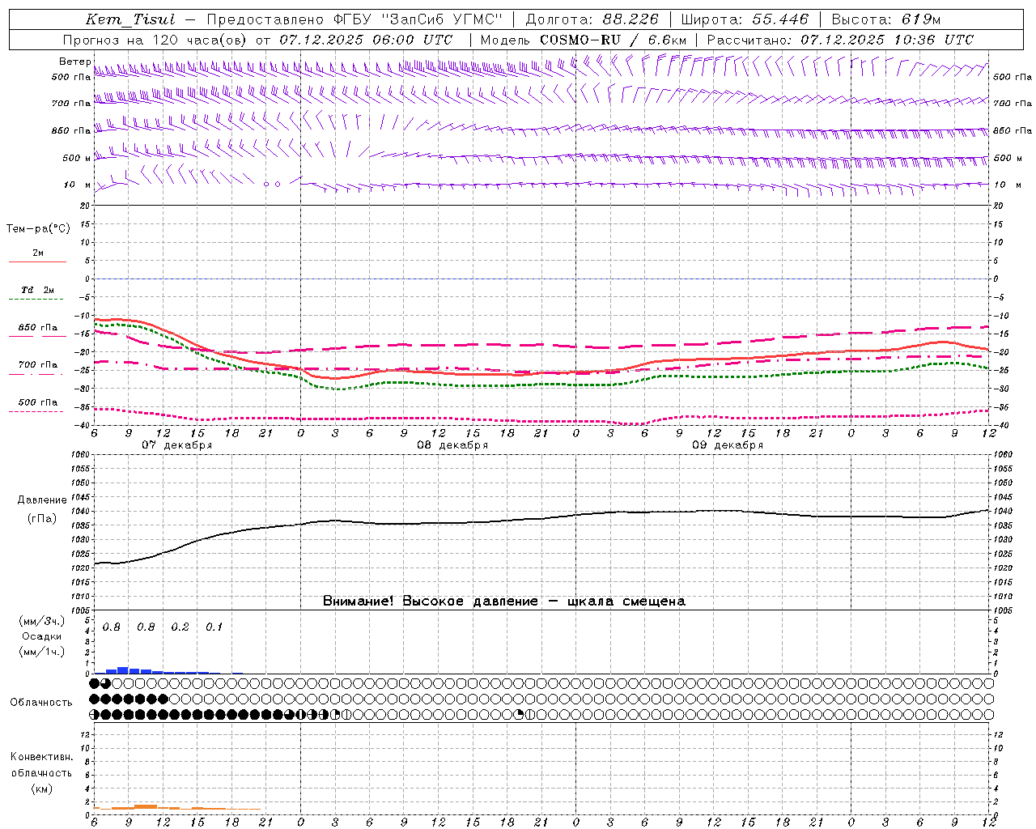Click the 'Облачность' cloudiness label
Screen dimensions: 1036x829
tap(41, 703)
